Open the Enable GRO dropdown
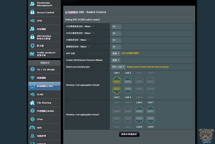The height and width of the screenshot is (144, 215). [x=116, y=60]
